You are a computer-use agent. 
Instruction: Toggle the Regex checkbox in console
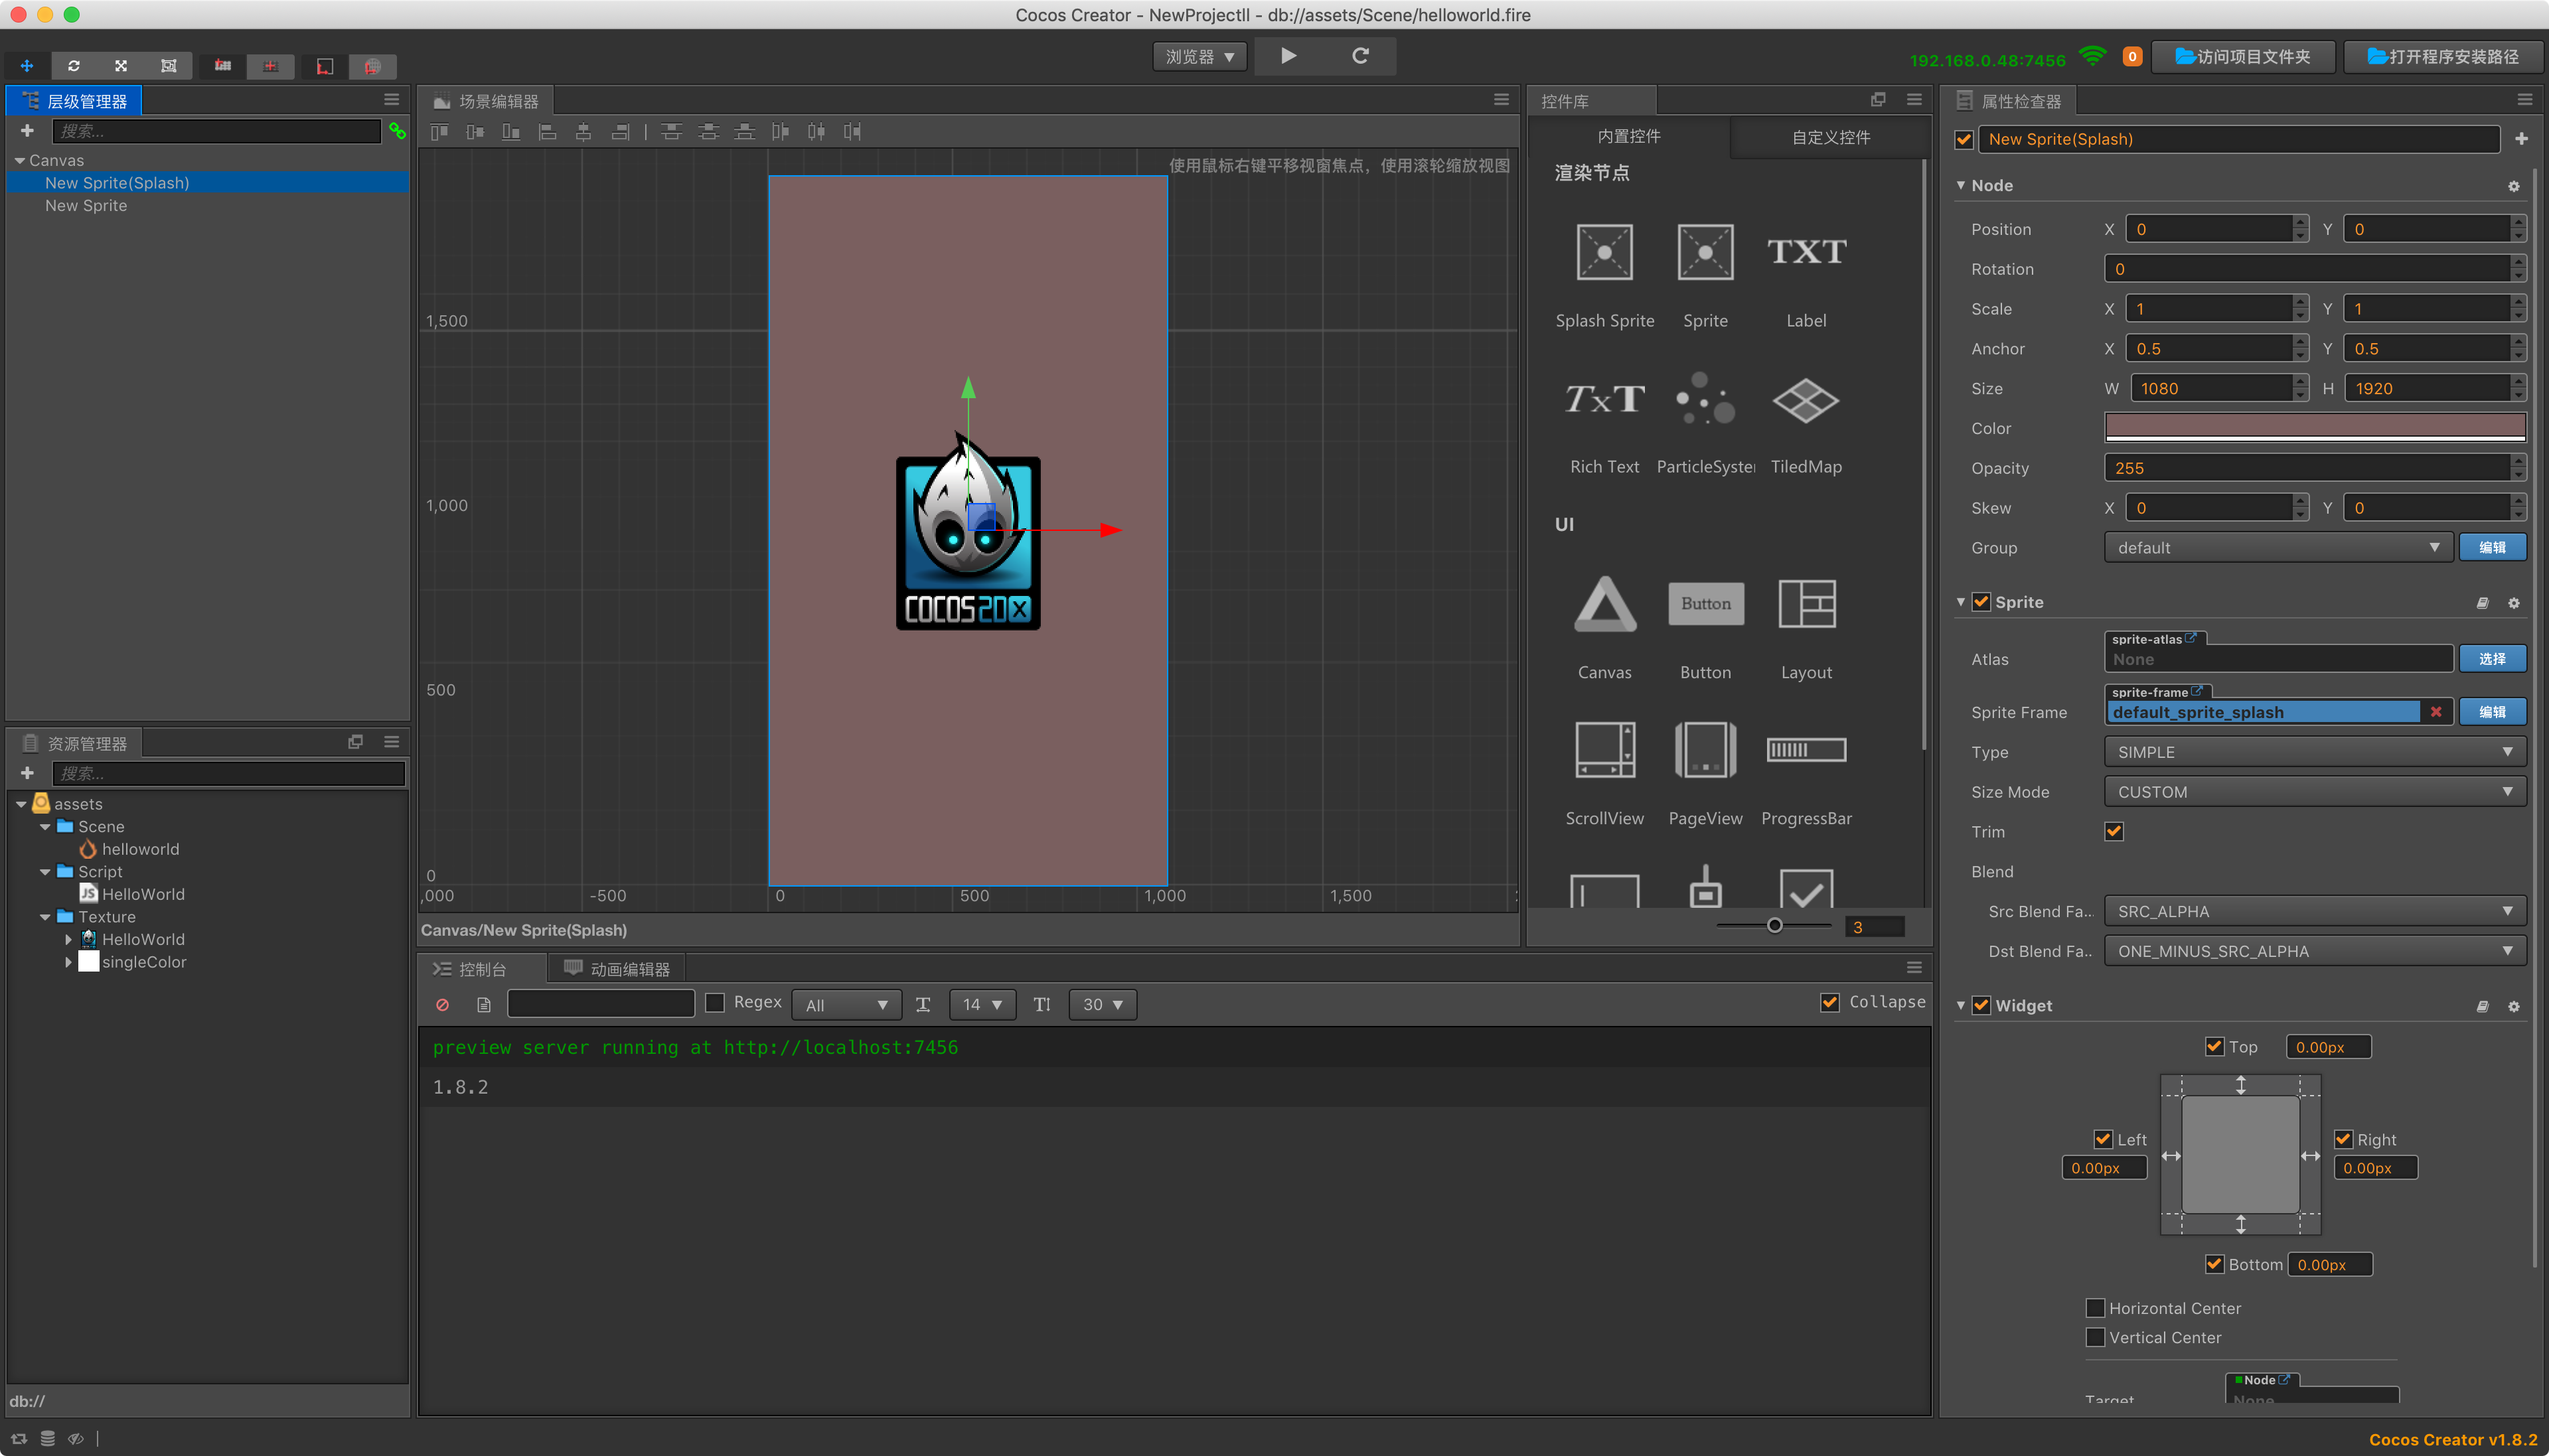(714, 1002)
